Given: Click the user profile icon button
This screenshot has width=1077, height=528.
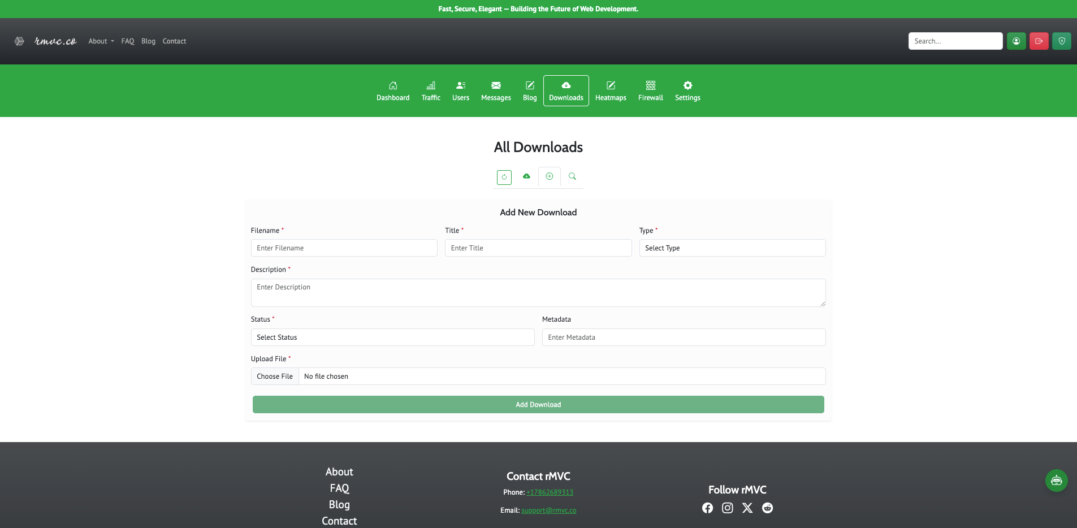Looking at the screenshot, I should (1016, 41).
